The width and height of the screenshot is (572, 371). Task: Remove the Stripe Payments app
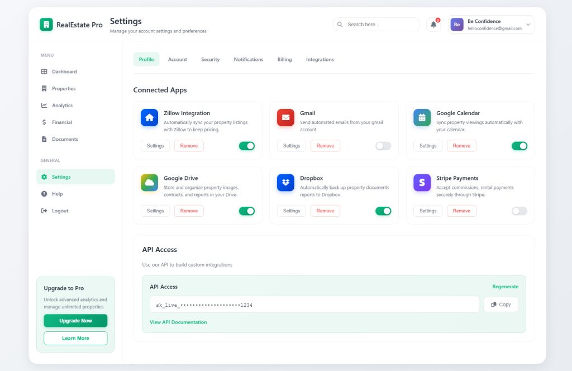coord(461,211)
